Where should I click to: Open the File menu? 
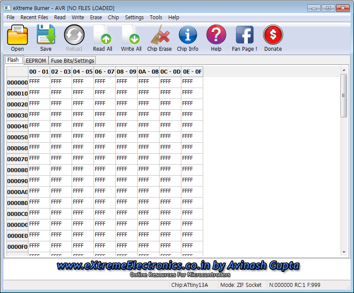point(10,18)
